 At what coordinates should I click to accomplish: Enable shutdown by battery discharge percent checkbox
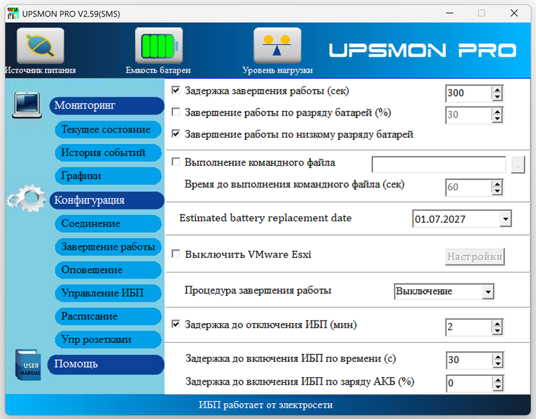coord(176,112)
